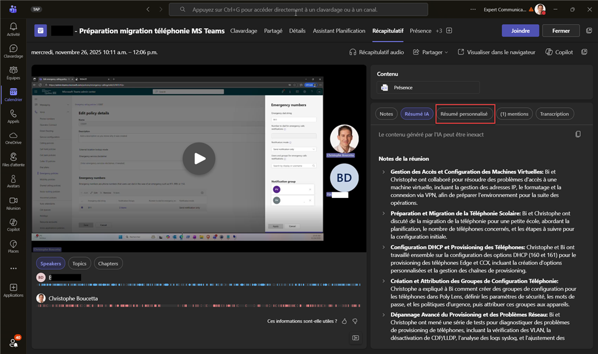Click the Joindre button
This screenshot has height=354, width=598.
tap(520, 31)
